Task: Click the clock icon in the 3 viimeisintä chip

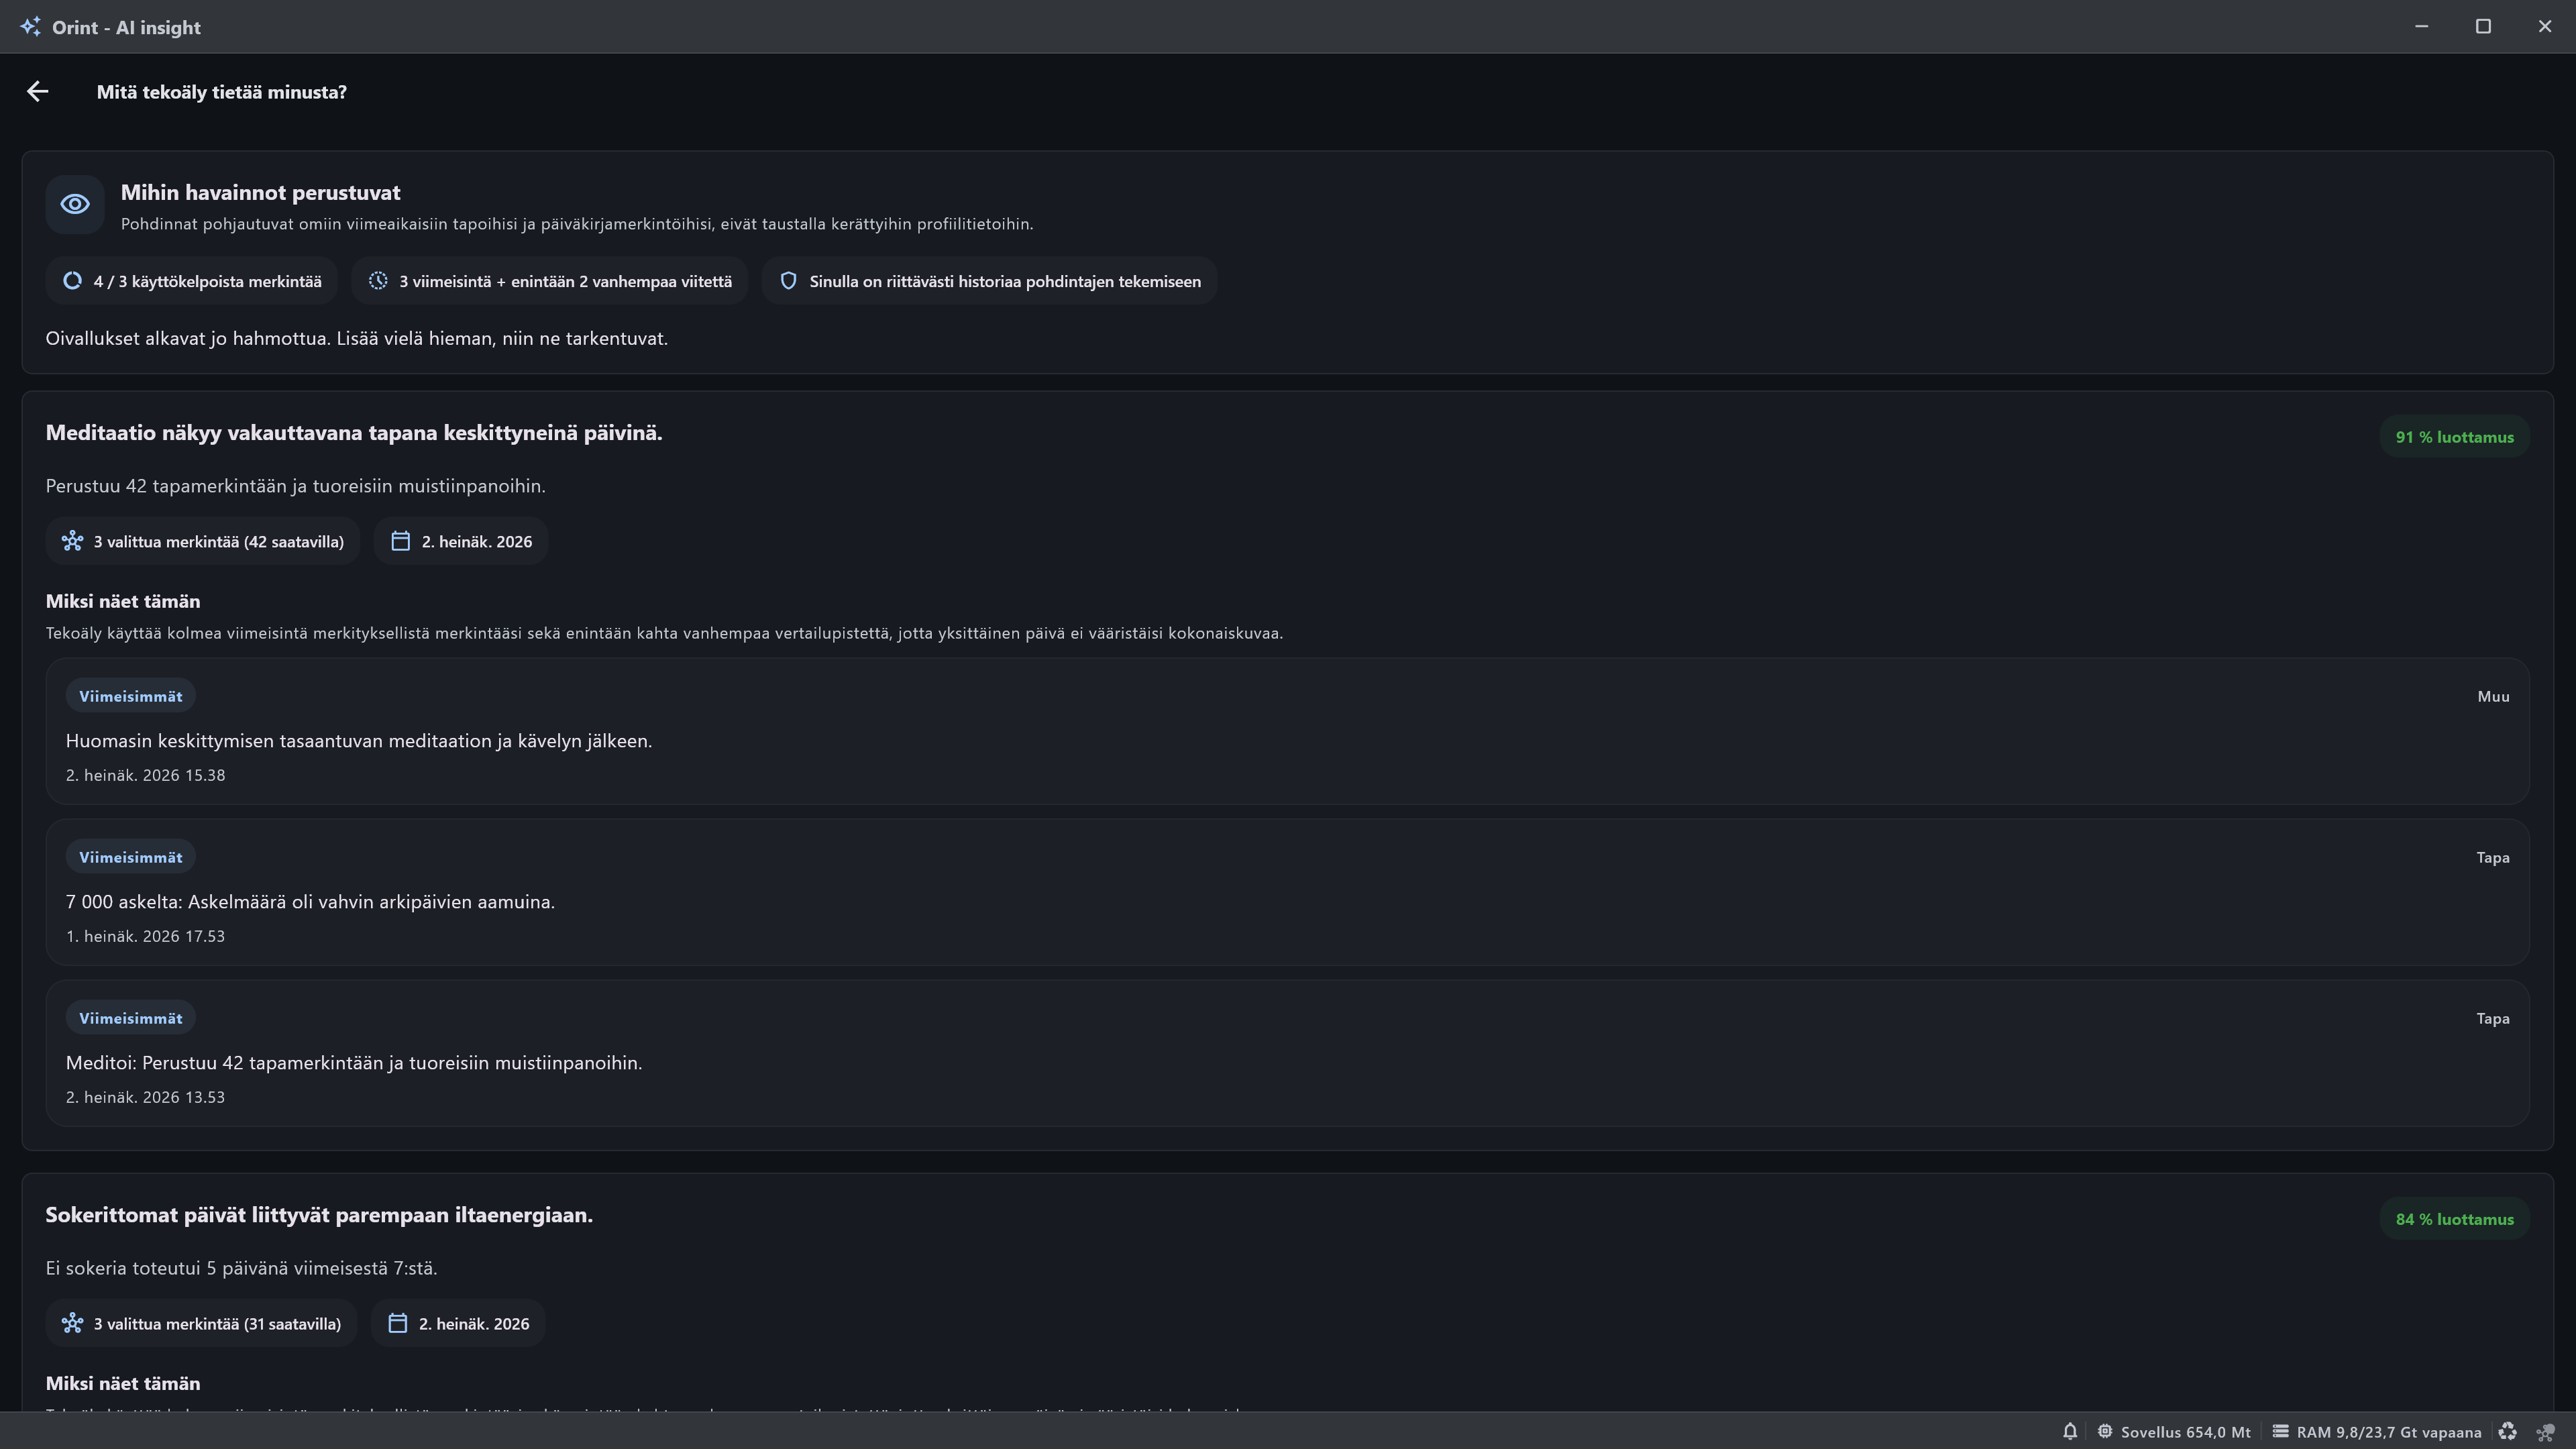Action: click(378, 281)
